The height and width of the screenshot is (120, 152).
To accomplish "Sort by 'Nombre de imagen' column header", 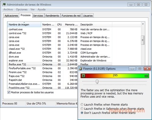I will pyautogui.click(x=24, y=24).
